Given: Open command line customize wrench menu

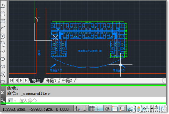Looking at the screenshot, I should [2, 100].
